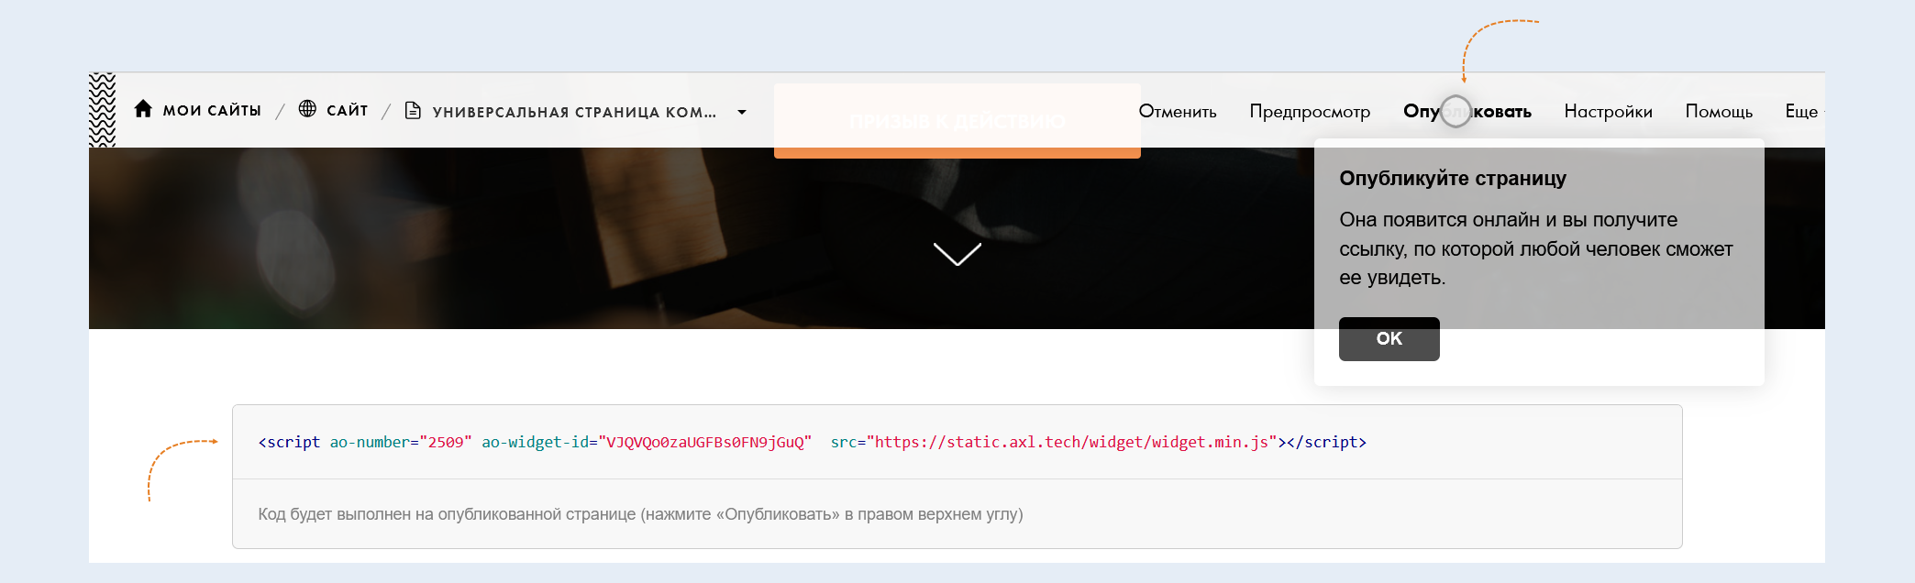Click the УНИВЕРСАЛЬНАЯ СТРАНИЦА page title
The height and width of the screenshot is (583, 1915).
(x=574, y=112)
